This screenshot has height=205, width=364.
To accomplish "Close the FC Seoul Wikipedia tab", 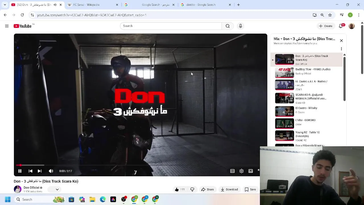I will click(117, 5).
